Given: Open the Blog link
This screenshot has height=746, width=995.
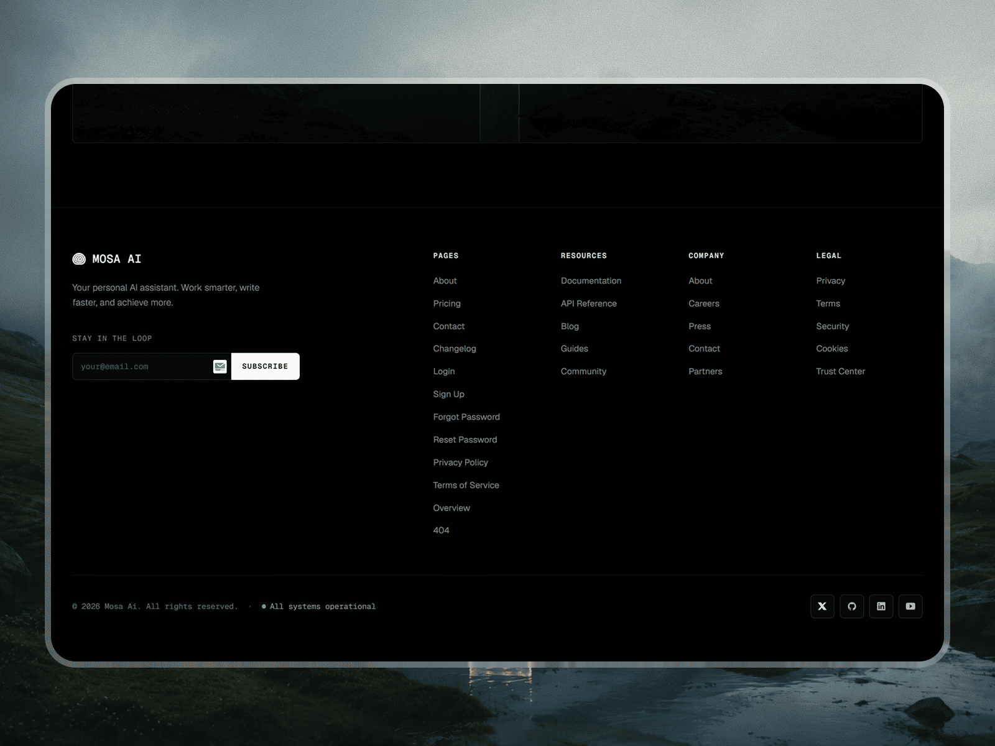Looking at the screenshot, I should (x=570, y=326).
